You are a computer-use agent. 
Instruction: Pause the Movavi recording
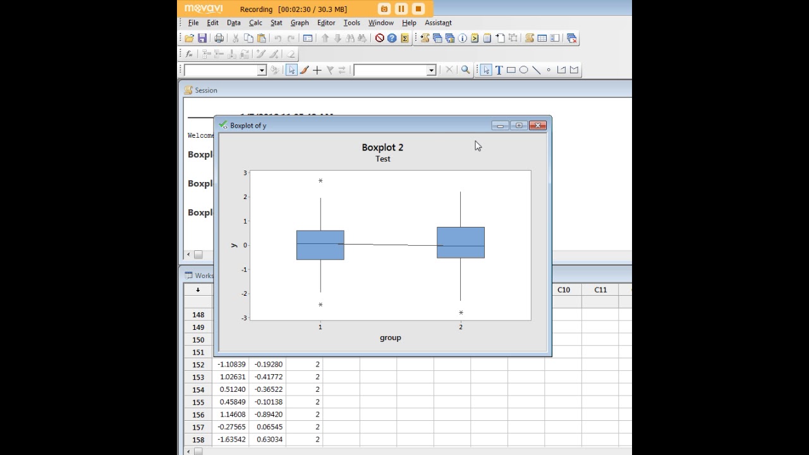[x=401, y=9]
